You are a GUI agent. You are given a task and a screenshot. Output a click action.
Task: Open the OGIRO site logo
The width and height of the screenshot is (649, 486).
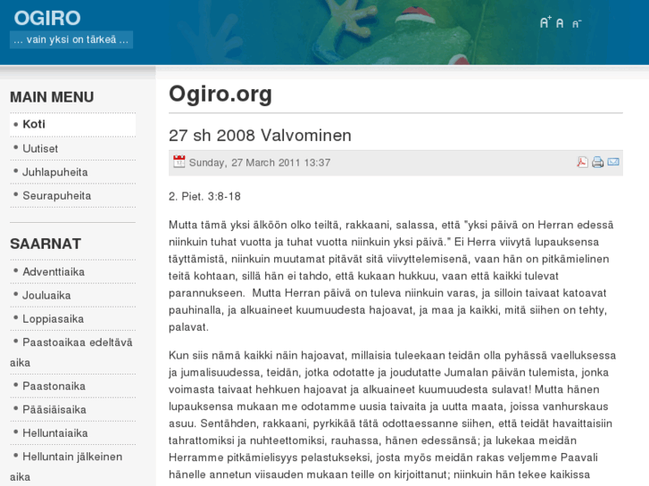47,18
